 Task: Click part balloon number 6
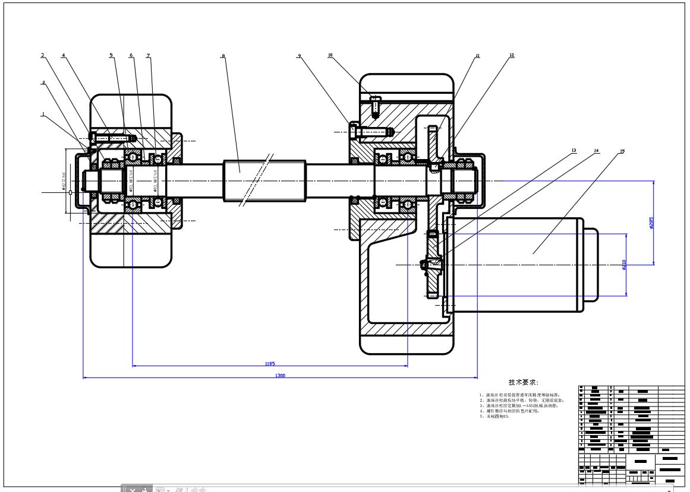131,55
